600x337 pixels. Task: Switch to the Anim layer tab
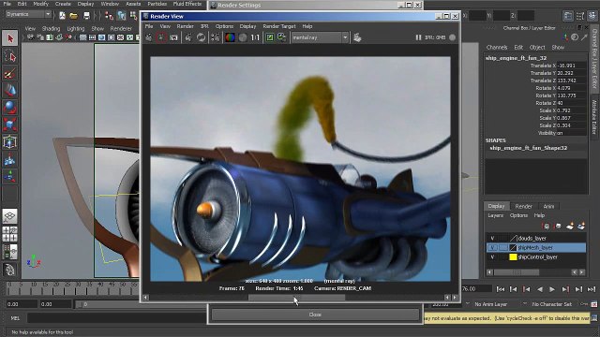point(548,206)
